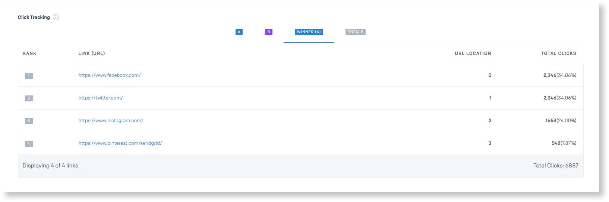
Task: Click the Total Clicks: 6887 summary
Action: tap(556, 166)
